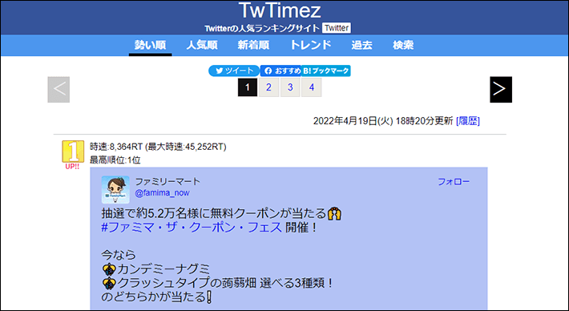
Task: Open the @famima_now handle link
Action: point(162,192)
